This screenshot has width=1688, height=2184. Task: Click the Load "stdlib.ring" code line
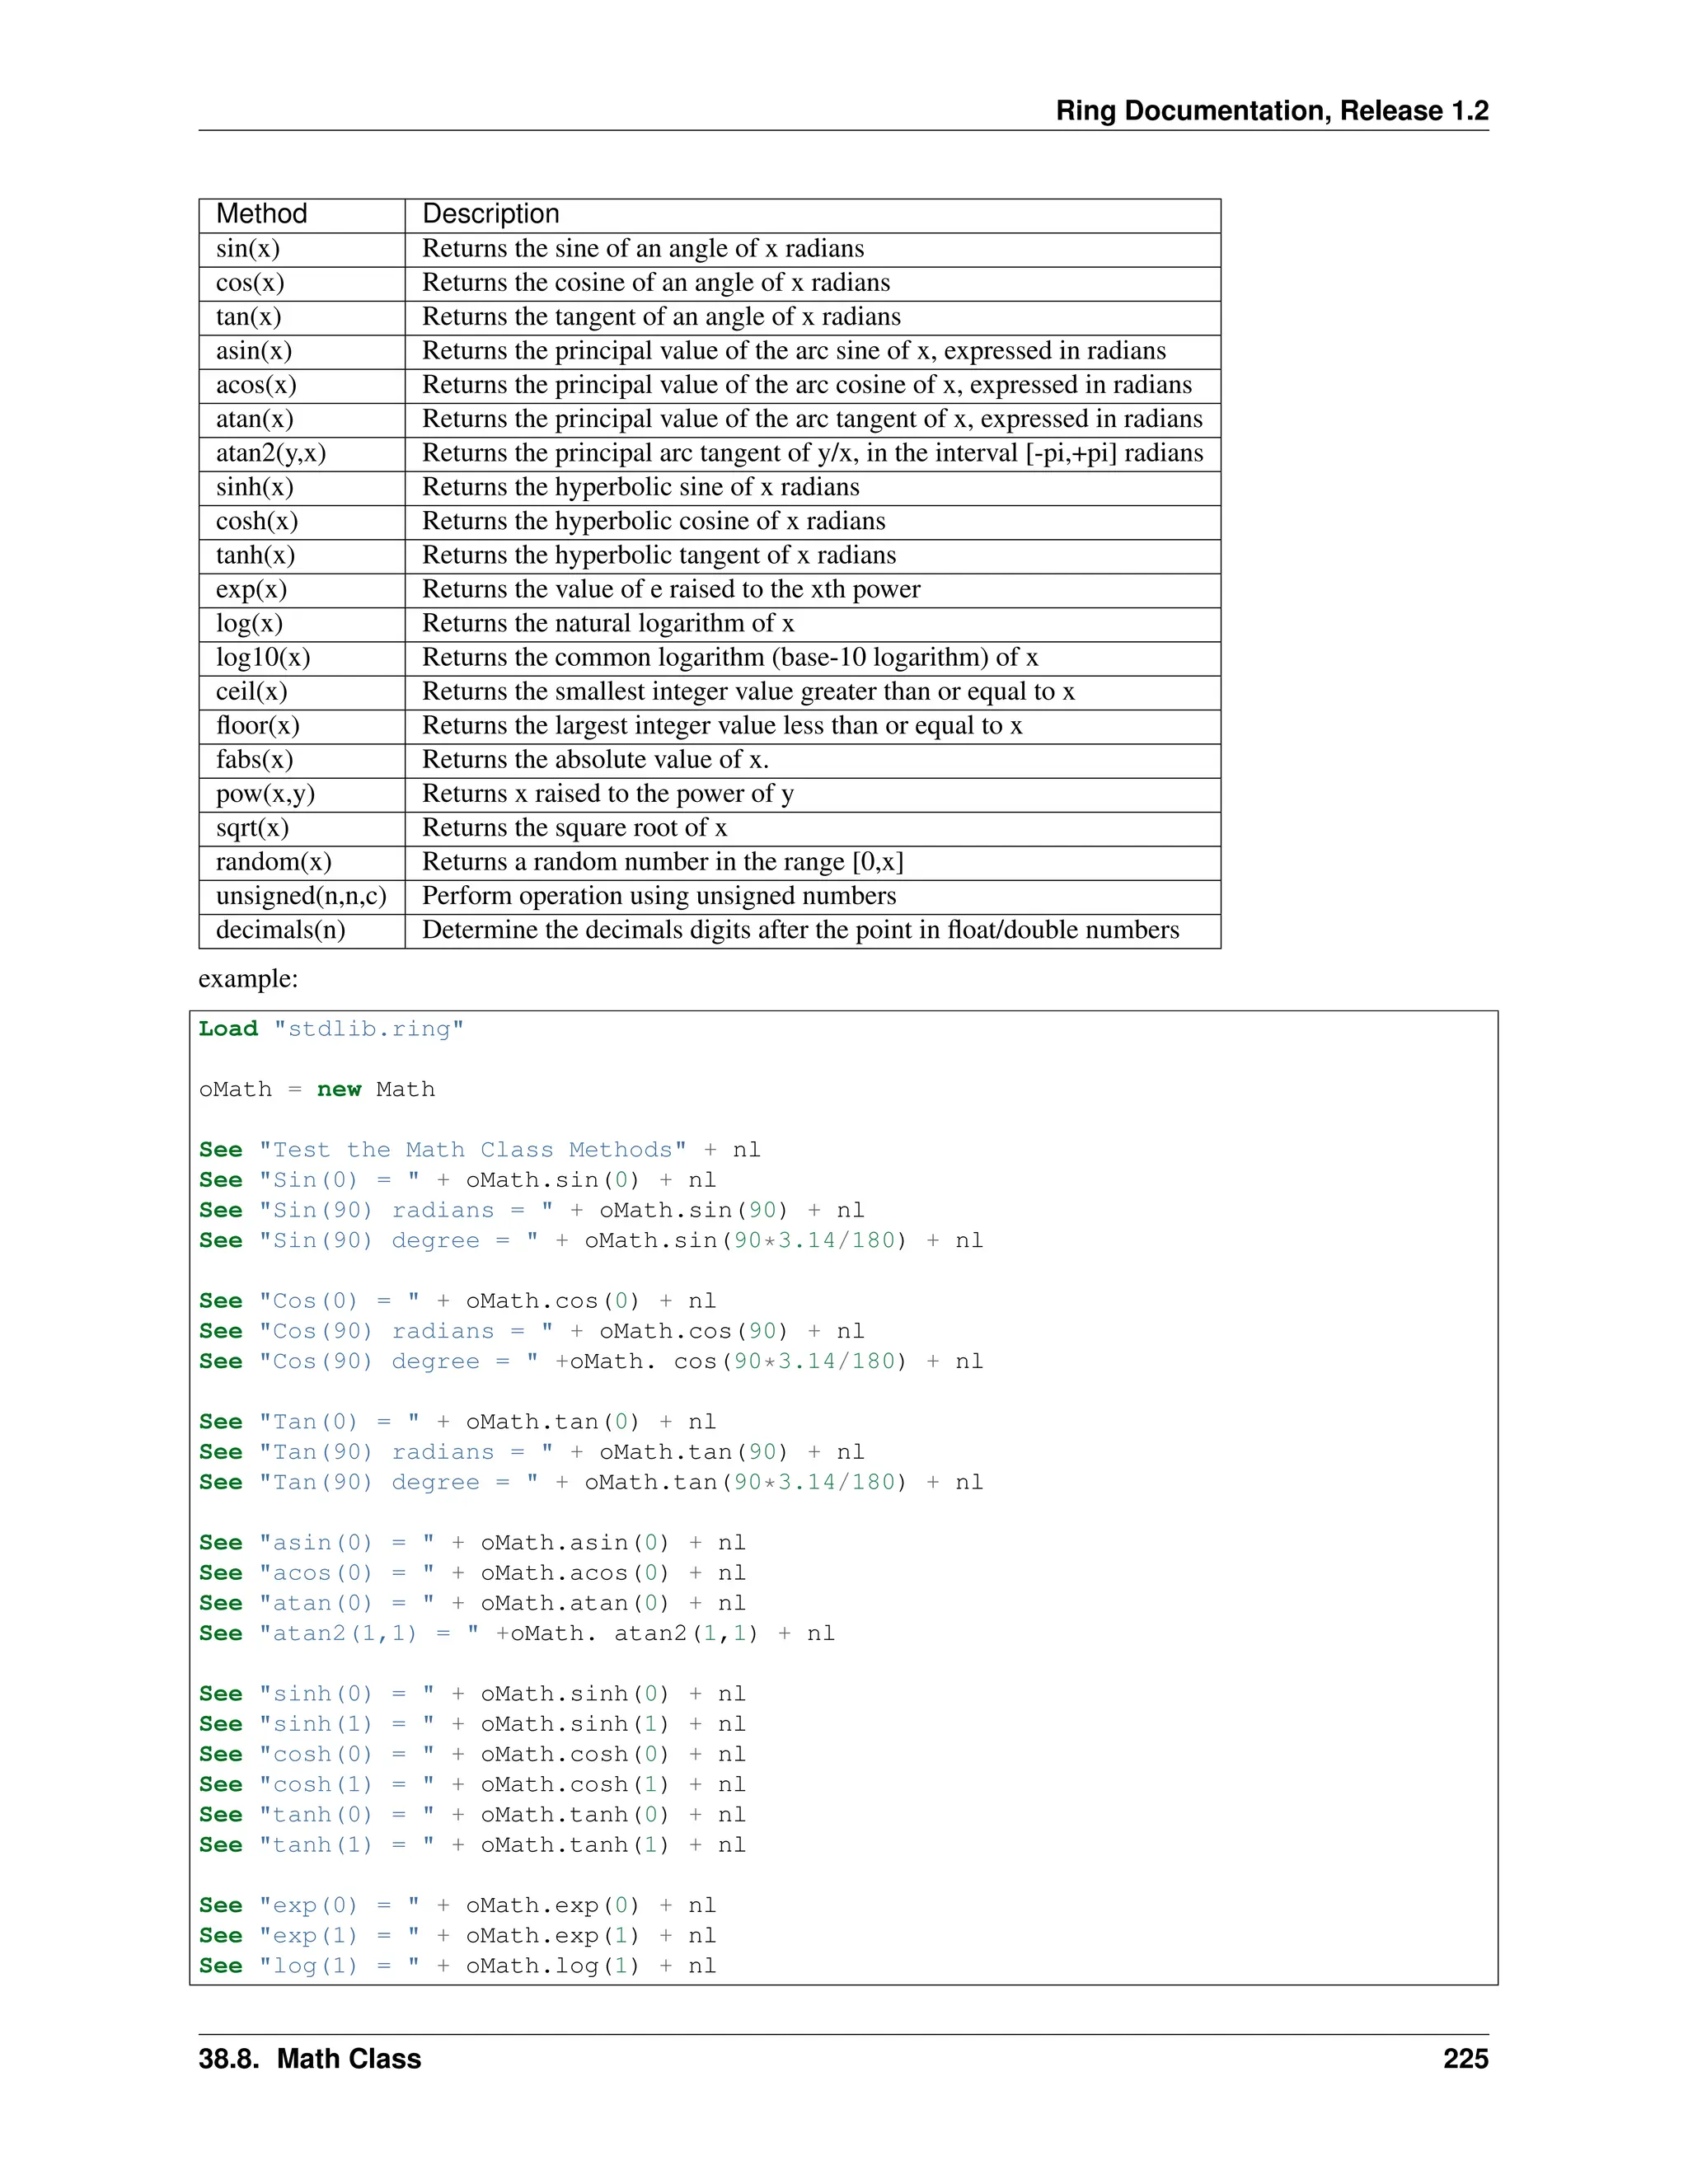(331, 1029)
